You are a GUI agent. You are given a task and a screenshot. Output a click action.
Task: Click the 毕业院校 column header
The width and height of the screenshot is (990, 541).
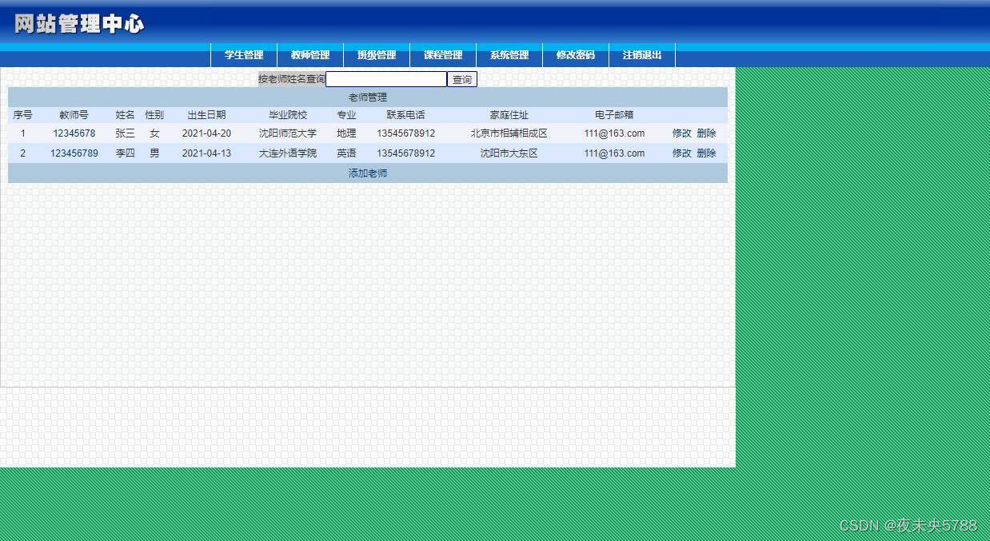pos(288,115)
